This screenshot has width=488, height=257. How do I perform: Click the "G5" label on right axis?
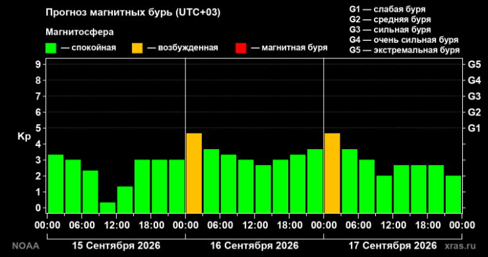click(474, 64)
